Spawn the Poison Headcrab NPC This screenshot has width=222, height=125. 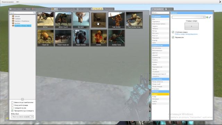click(x=63, y=38)
